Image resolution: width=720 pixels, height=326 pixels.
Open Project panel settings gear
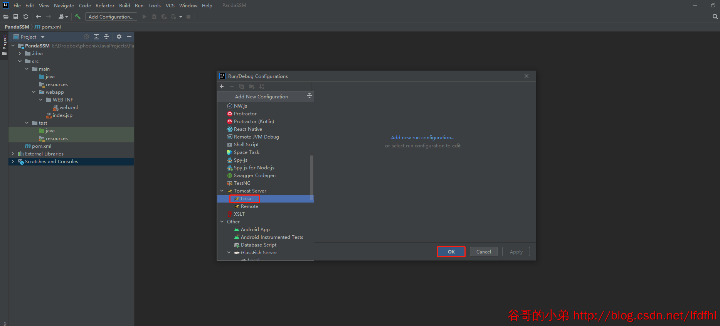click(x=119, y=37)
